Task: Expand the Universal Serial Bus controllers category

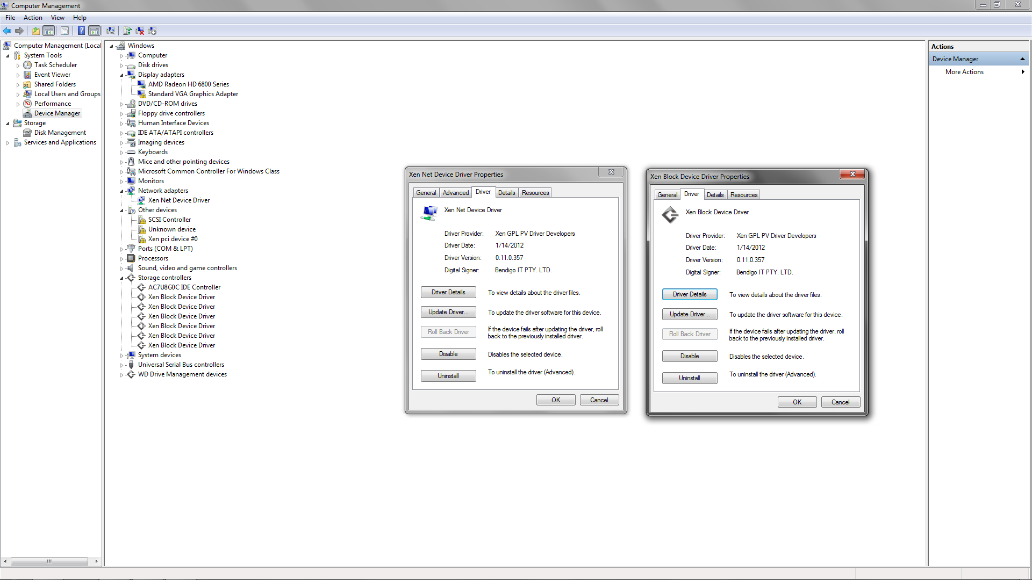Action: (x=121, y=365)
